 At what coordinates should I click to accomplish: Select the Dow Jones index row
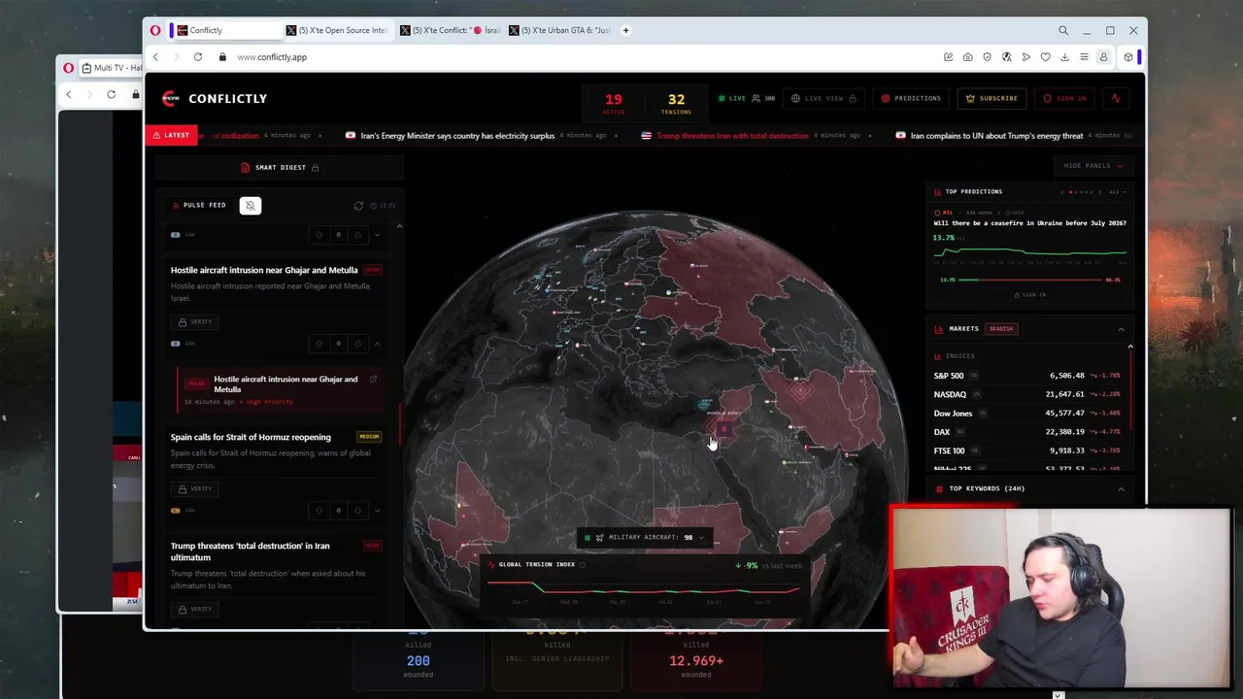(1026, 414)
